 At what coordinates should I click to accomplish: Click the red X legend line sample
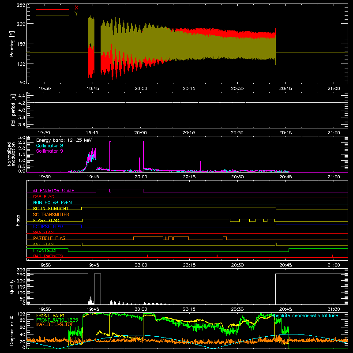(52, 9)
